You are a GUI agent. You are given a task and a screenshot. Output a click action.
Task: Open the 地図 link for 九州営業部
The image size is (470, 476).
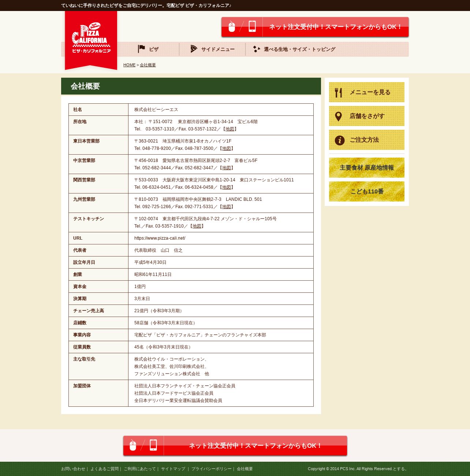(226, 207)
